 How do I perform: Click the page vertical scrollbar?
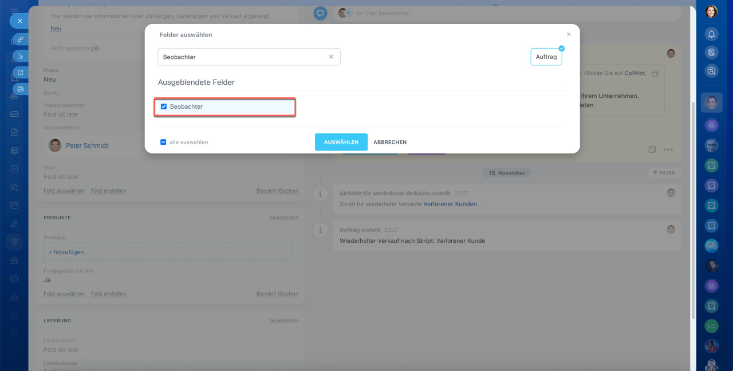coord(693,211)
